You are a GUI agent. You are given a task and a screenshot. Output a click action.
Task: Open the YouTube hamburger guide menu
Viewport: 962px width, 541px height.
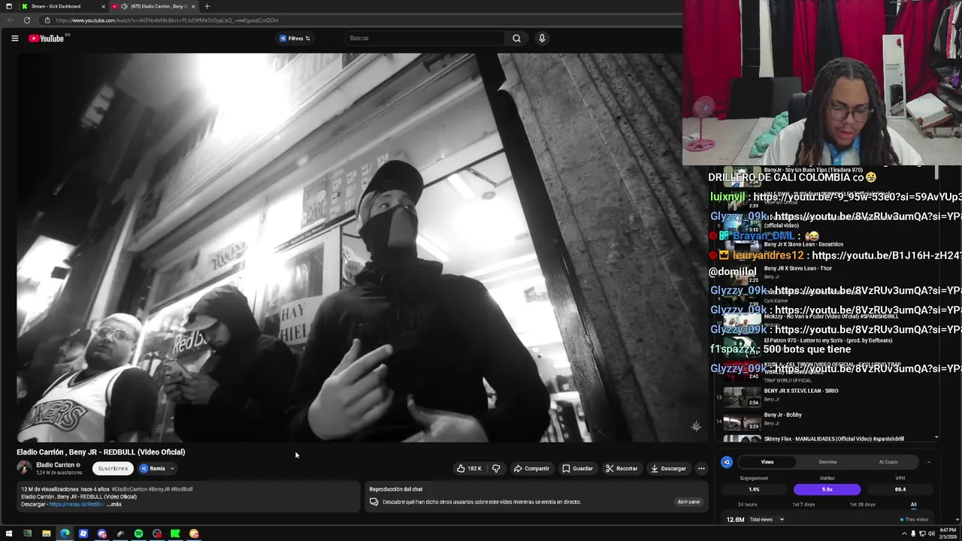(x=14, y=38)
